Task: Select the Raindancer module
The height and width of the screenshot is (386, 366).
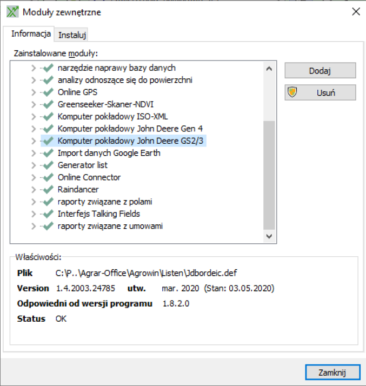Action: (x=78, y=190)
